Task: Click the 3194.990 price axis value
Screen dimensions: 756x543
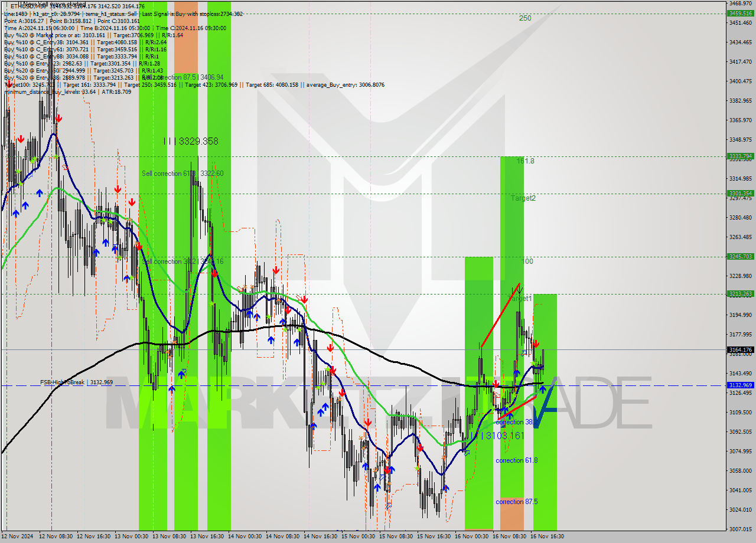Action: point(740,315)
